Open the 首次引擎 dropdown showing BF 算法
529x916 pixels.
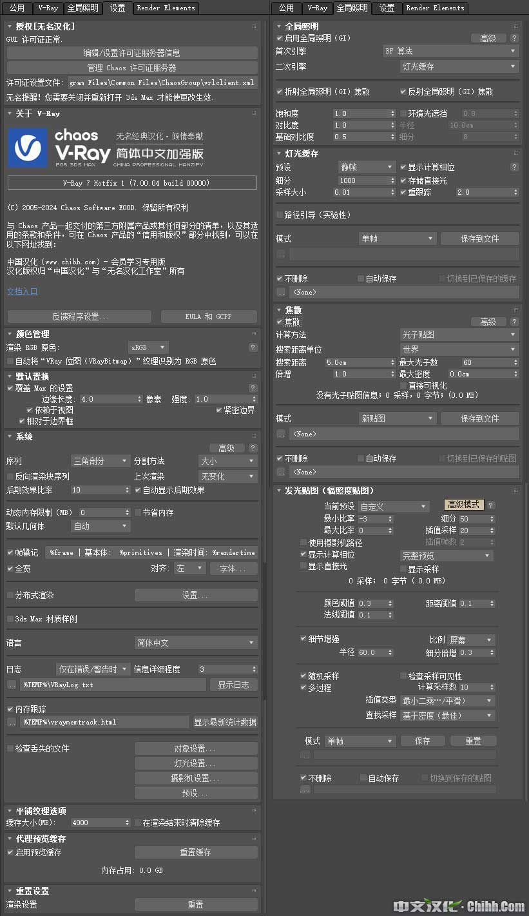(450, 51)
